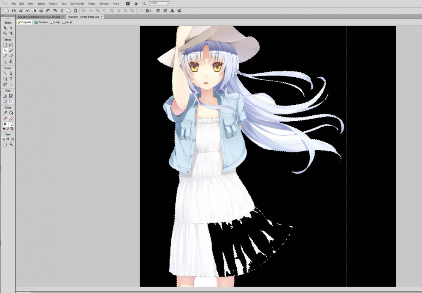Screen dimensions: 422x293
Task: Select the Hotspot tool
Action: [5, 96]
